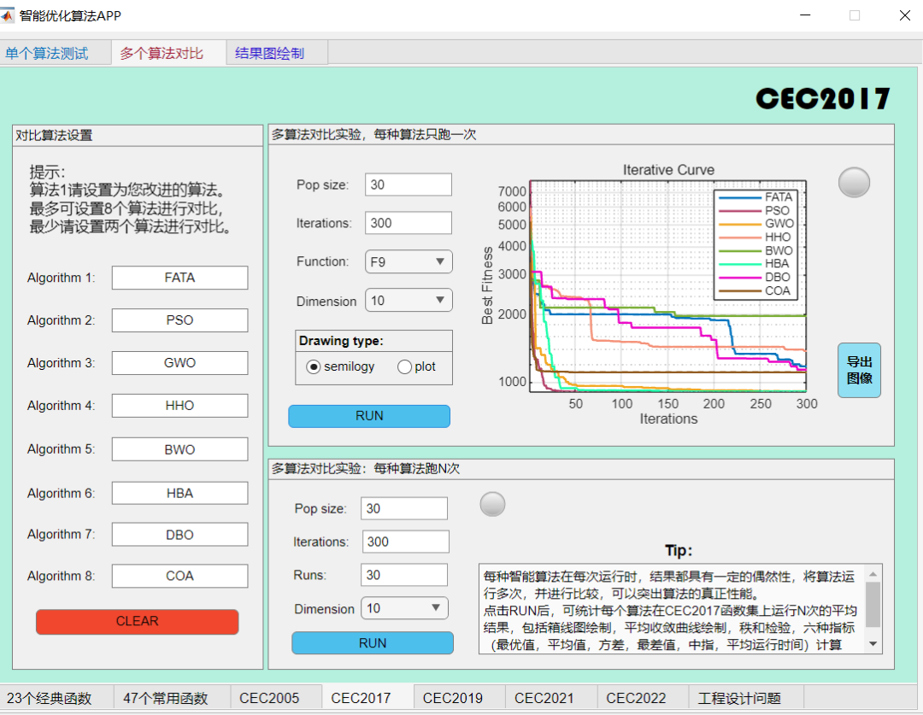Click the Runs input field showing 30
The height and width of the screenshot is (715, 923).
pos(405,575)
